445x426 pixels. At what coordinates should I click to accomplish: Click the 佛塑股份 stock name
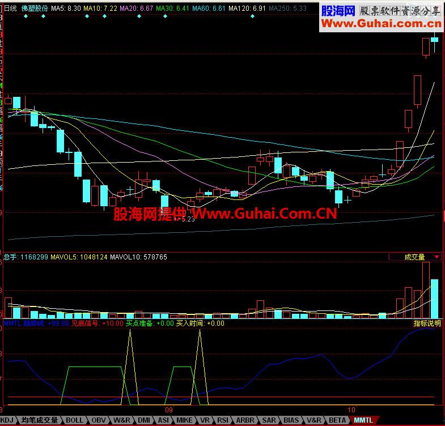(35, 8)
